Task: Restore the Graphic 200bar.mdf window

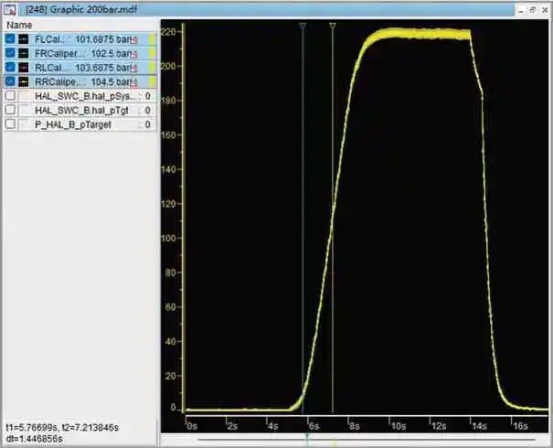Action: coord(533,10)
